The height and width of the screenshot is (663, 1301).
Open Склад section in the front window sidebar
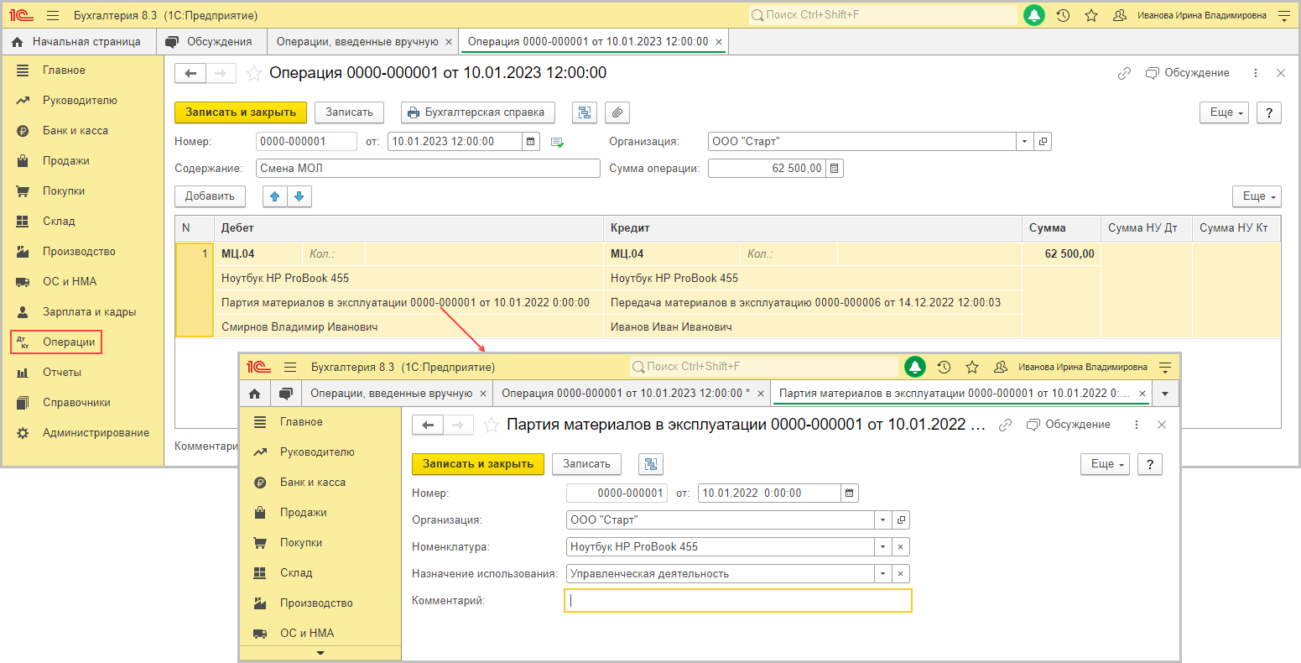(x=296, y=573)
